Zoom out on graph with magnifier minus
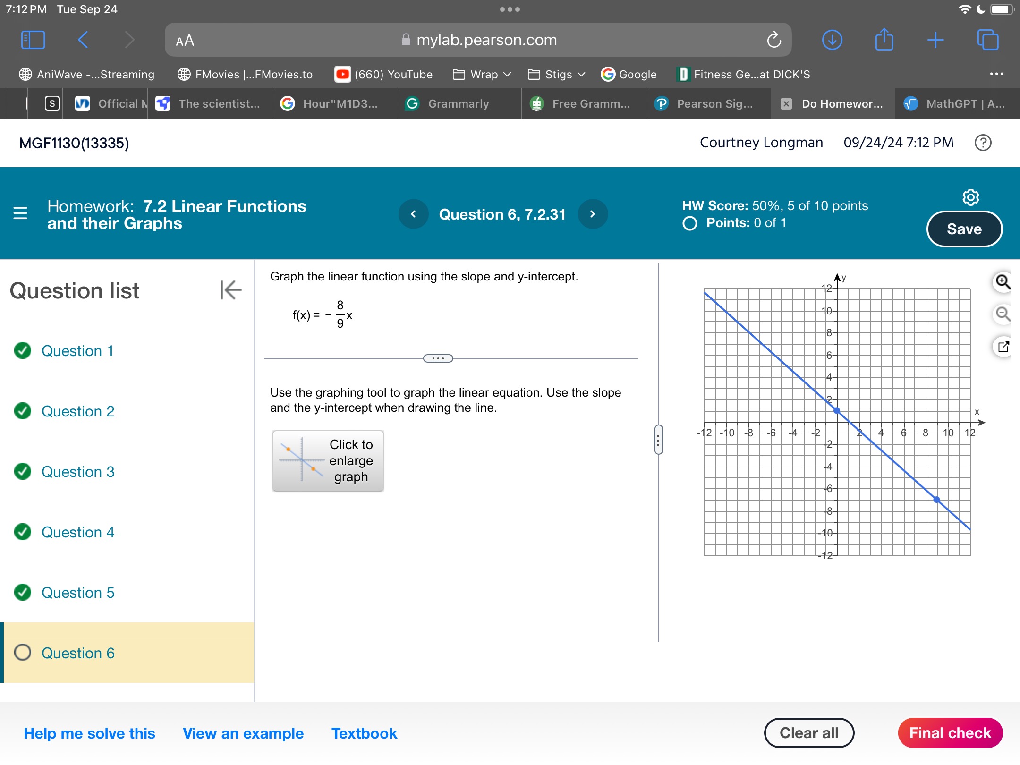The width and height of the screenshot is (1020, 765). [x=1003, y=314]
